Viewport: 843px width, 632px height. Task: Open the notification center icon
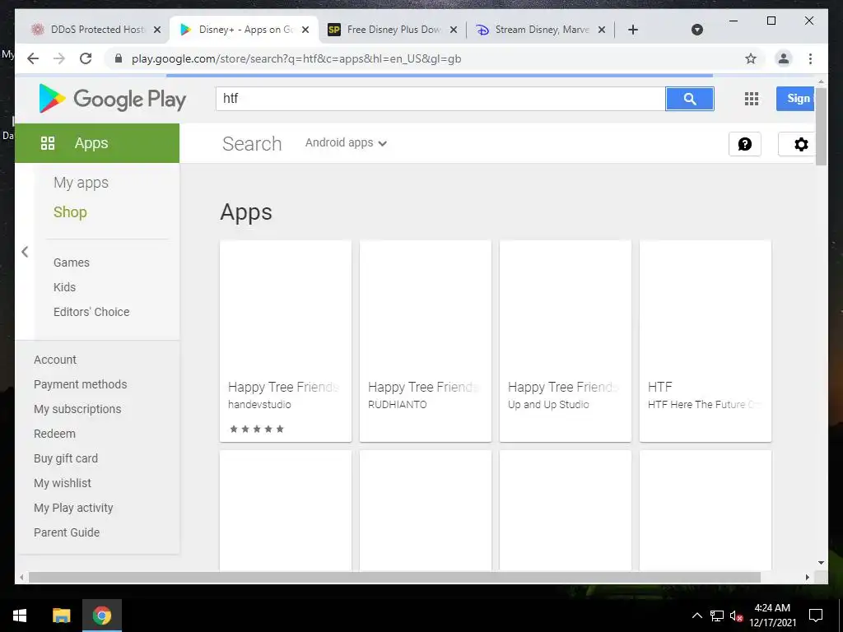click(816, 616)
